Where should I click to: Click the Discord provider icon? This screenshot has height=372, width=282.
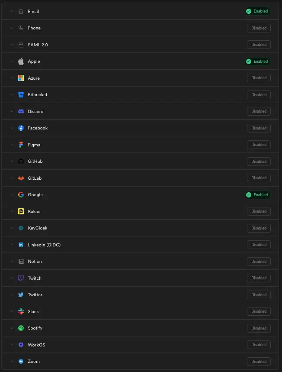21,111
